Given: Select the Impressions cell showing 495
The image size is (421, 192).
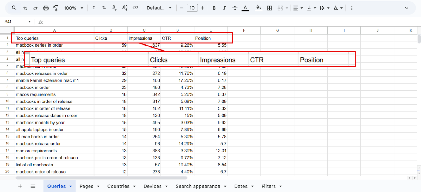Looking at the screenshot, I should point(144,123).
